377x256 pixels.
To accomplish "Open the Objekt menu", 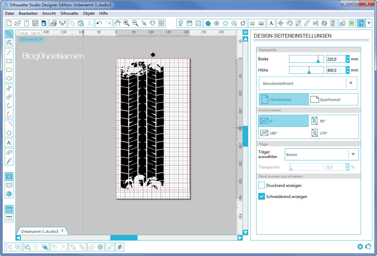I will pos(89,13).
